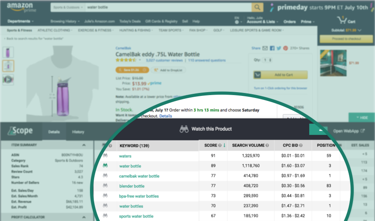
Task: Click the orange Save $1.26 button
Action: 132,70
